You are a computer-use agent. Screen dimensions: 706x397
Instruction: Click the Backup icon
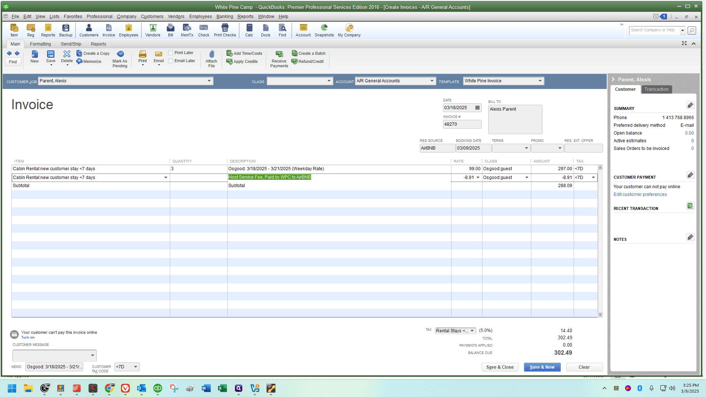pyautogui.click(x=66, y=30)
